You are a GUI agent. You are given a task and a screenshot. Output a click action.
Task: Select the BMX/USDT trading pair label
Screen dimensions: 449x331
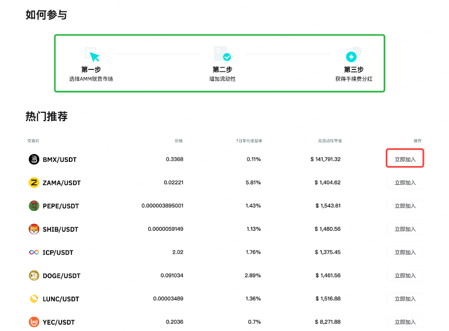point(58,159)
